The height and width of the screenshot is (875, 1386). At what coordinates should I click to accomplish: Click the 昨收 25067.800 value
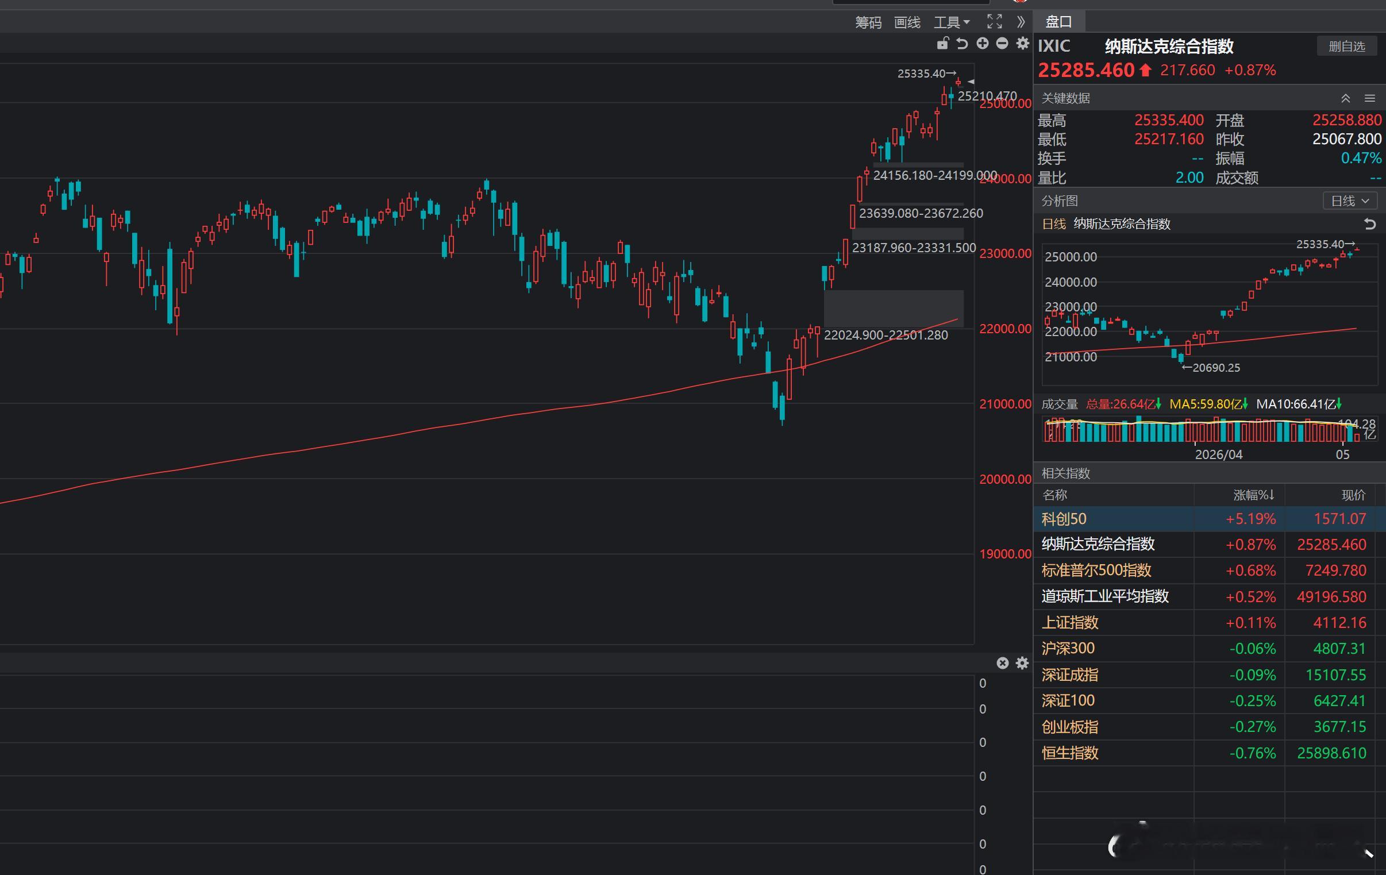pyautogui.click(x=1347, y=139)
